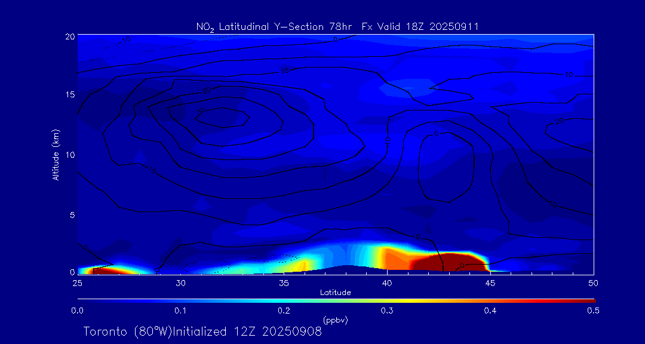Viewport: 645px width, 344px height.
Task: Click the altitude axis tick label 5
Action: click(x=70, y=214)
